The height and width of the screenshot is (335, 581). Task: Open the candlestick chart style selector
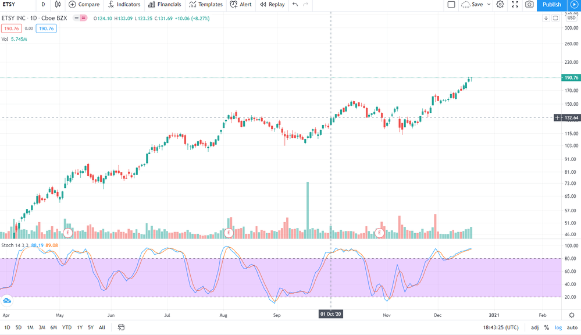click(x=58, y=5)
